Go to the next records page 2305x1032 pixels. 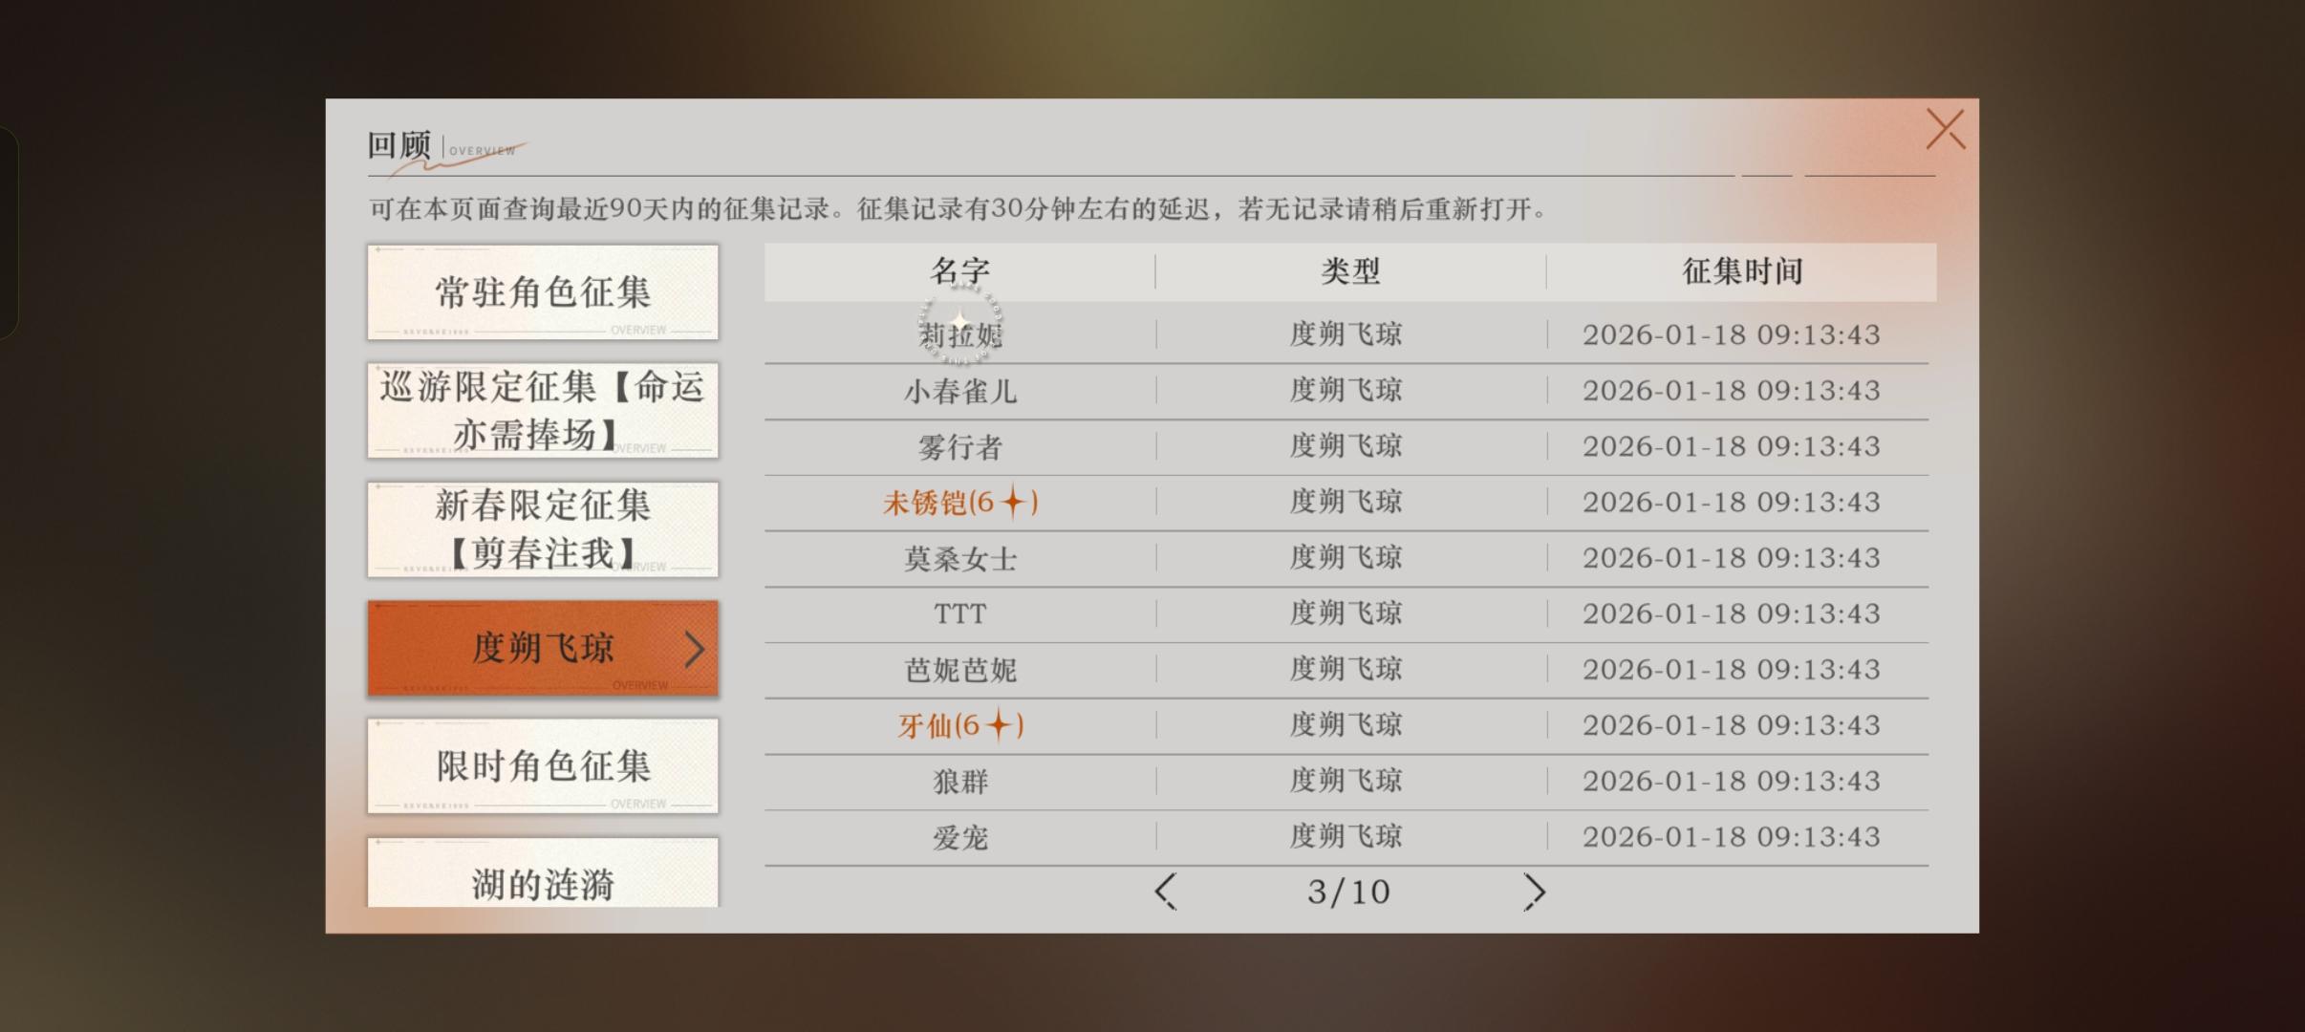coord(1533,892)
